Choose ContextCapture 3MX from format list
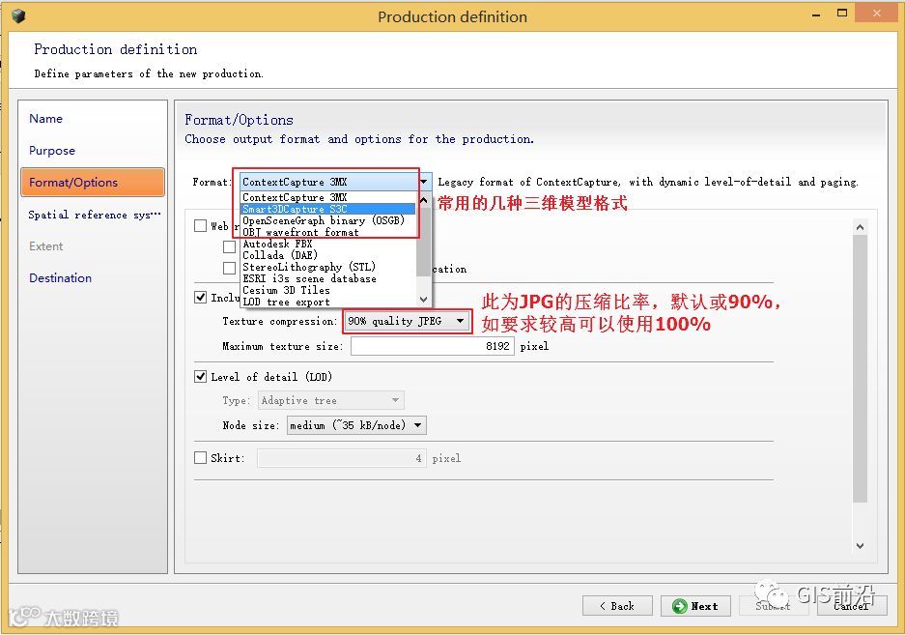905x635 pixels. (327, 197)
